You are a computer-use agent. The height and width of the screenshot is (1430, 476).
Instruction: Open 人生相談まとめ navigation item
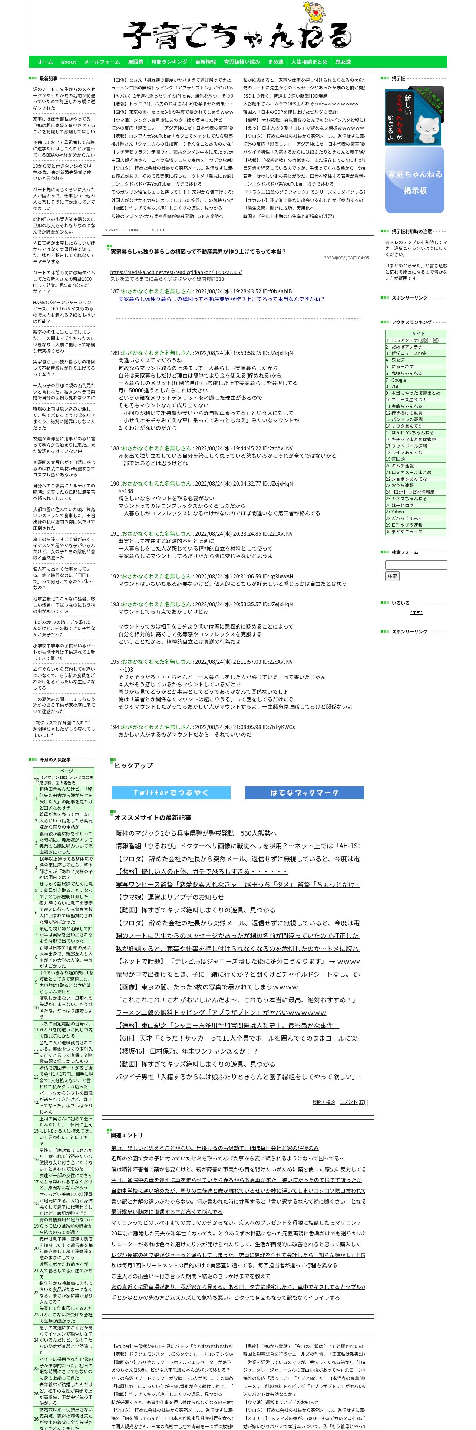tap(309, 62)
